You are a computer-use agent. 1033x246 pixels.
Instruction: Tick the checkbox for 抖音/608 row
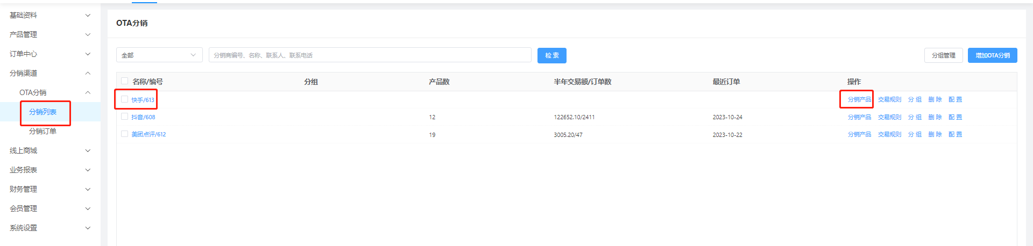pyautogui.click(x=124, y=117)
